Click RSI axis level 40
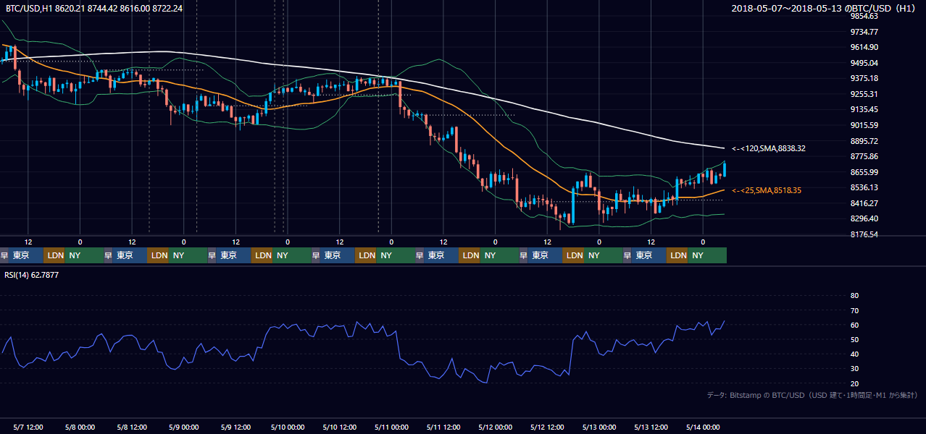 click(854, 354)
